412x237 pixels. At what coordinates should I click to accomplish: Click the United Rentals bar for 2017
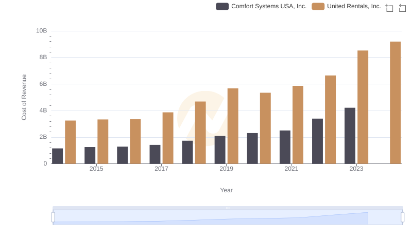pos(168,138)
